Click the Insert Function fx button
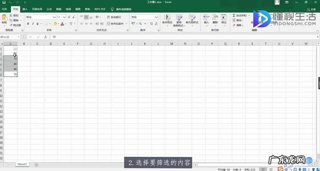The image size is (320, 171). (x=46, y=37)
